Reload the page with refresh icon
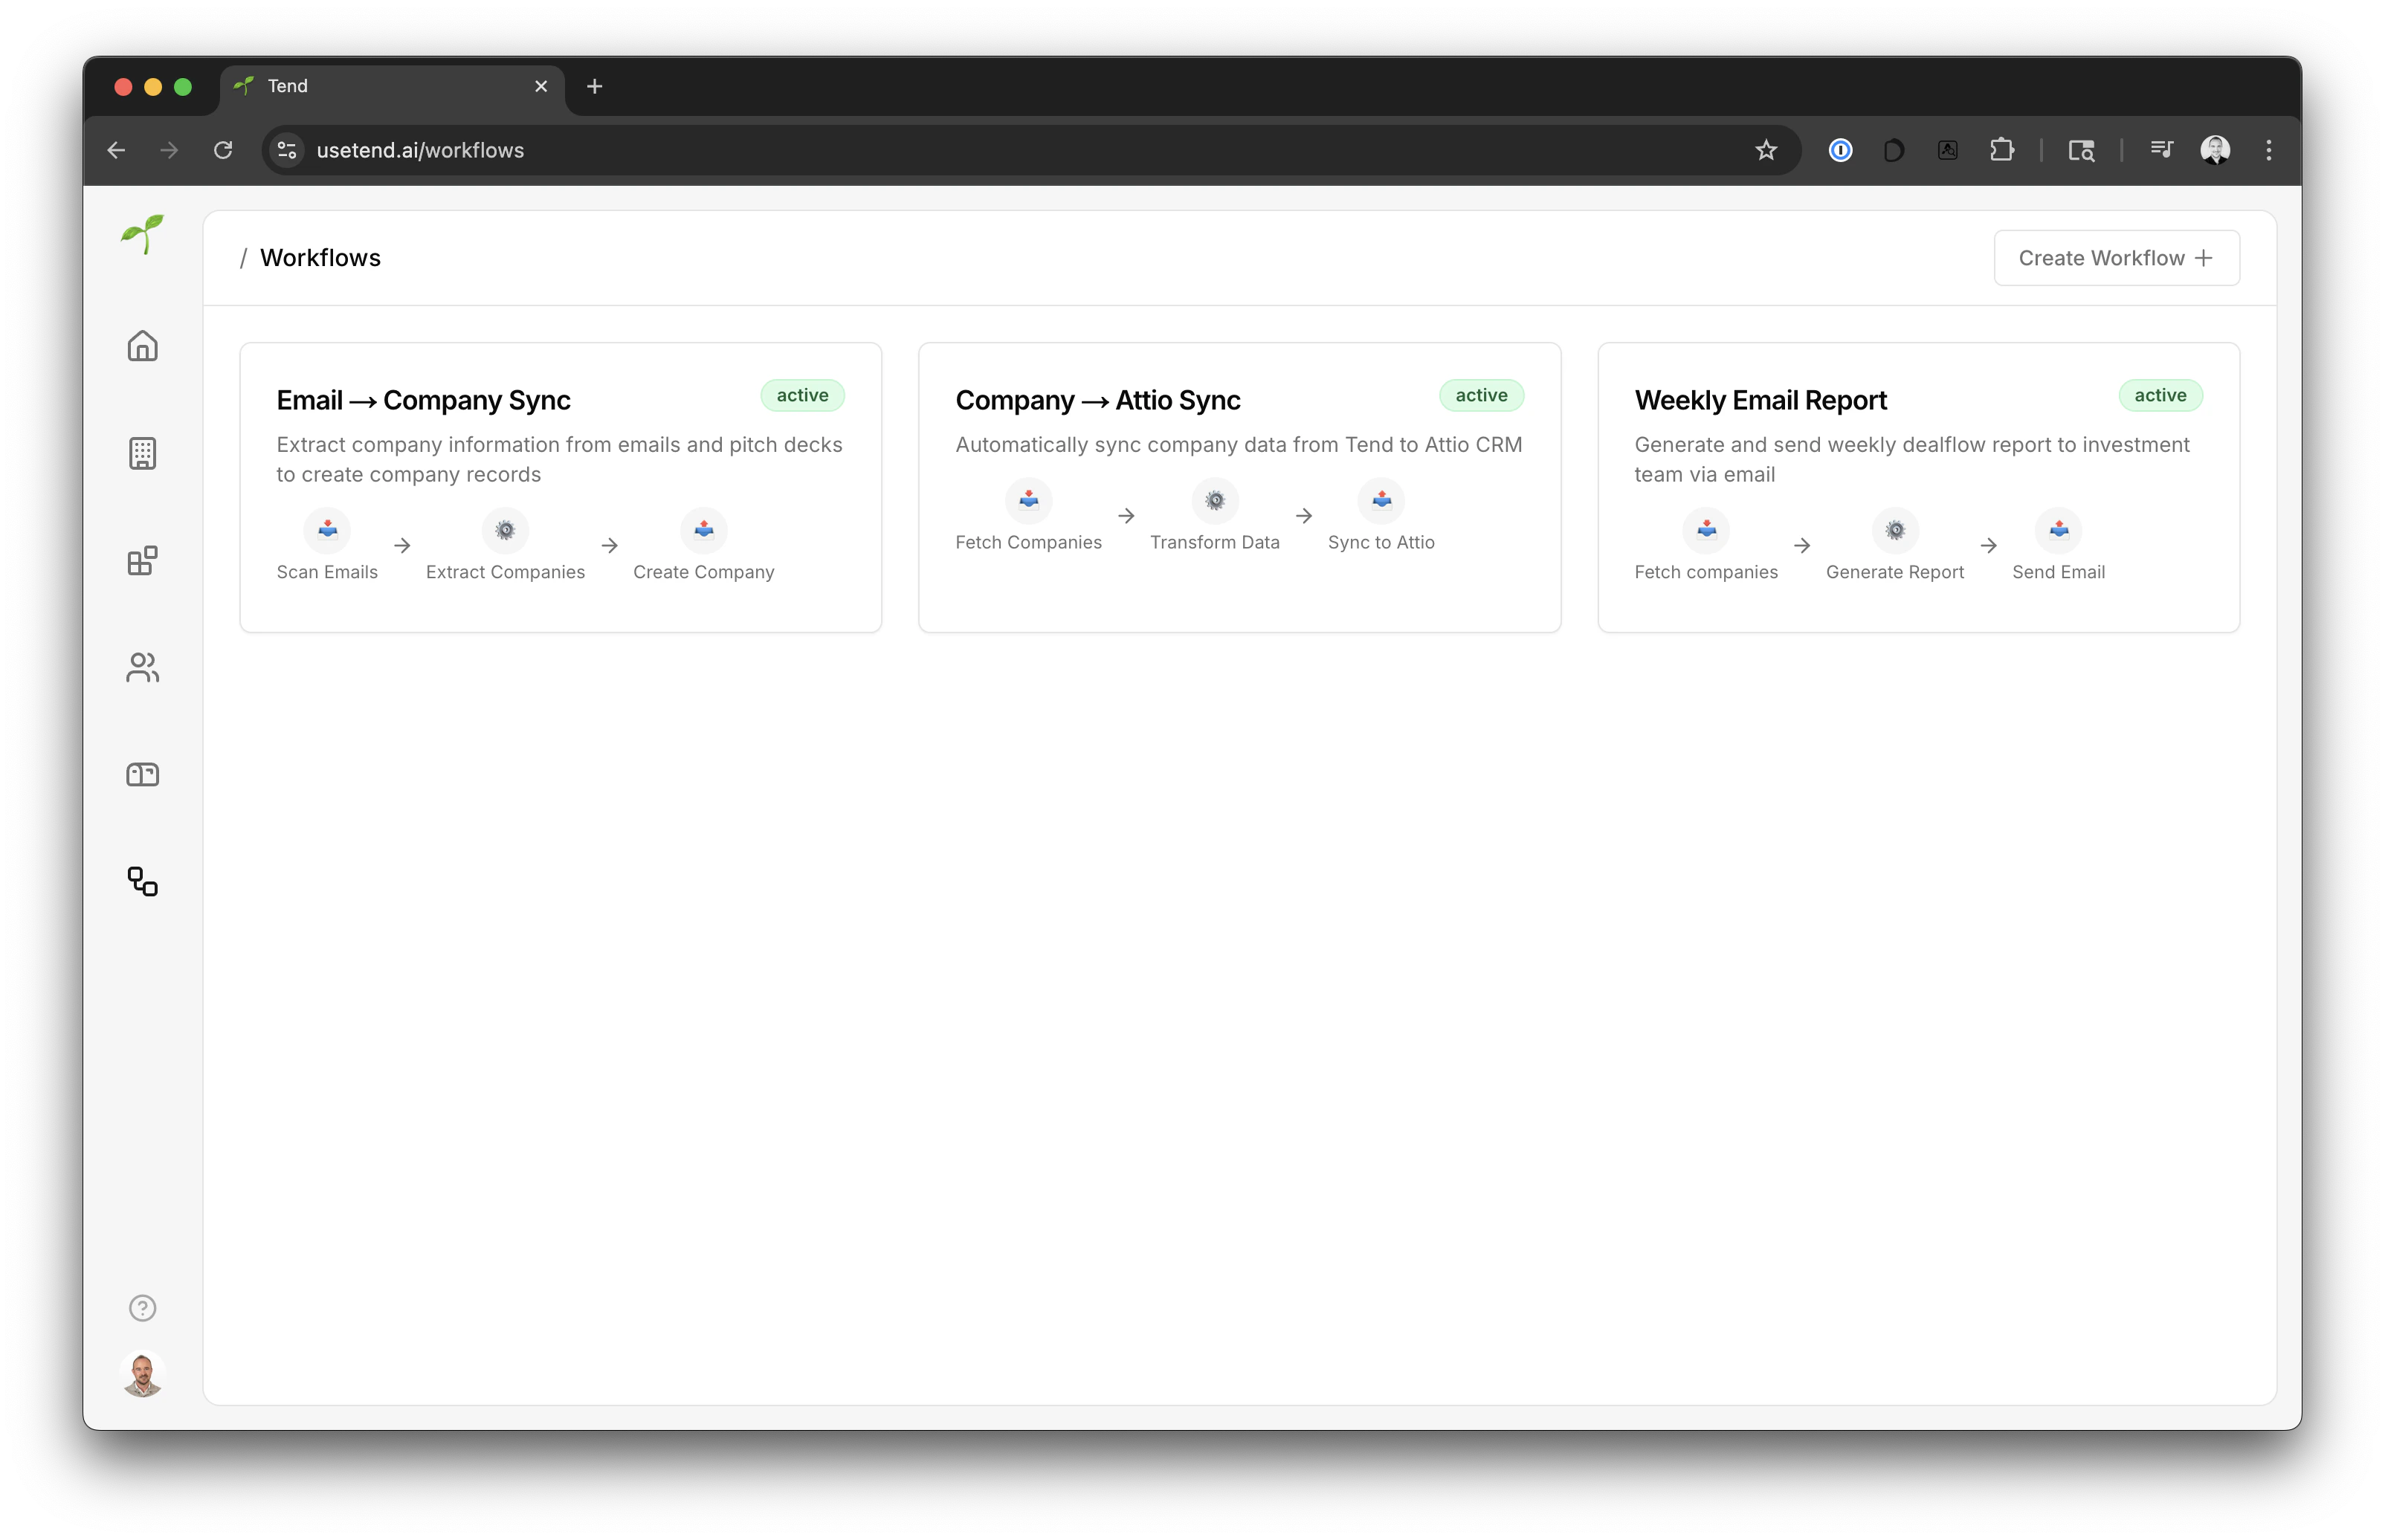Image resolution: width=2385 pixels, height=1540 pixels. pyautogui.click(x=223, y=150)
